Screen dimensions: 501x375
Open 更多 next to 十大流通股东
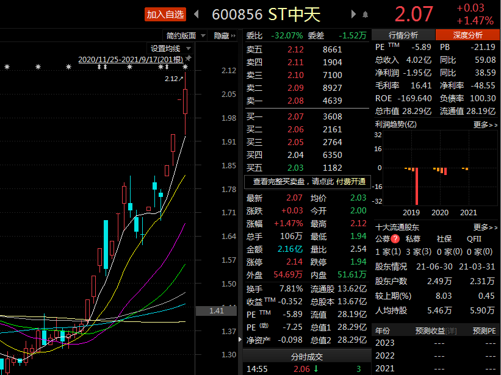coord(485,227)
